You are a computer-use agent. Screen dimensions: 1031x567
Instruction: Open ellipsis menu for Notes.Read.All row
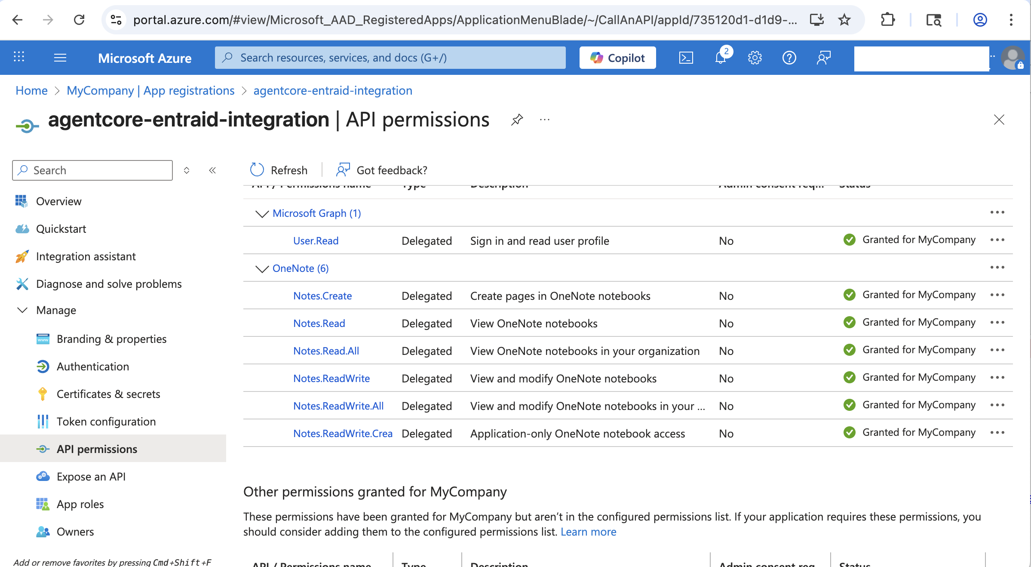point(997,350)
